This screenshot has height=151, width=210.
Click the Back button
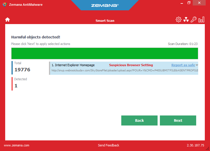coord(139,120)
